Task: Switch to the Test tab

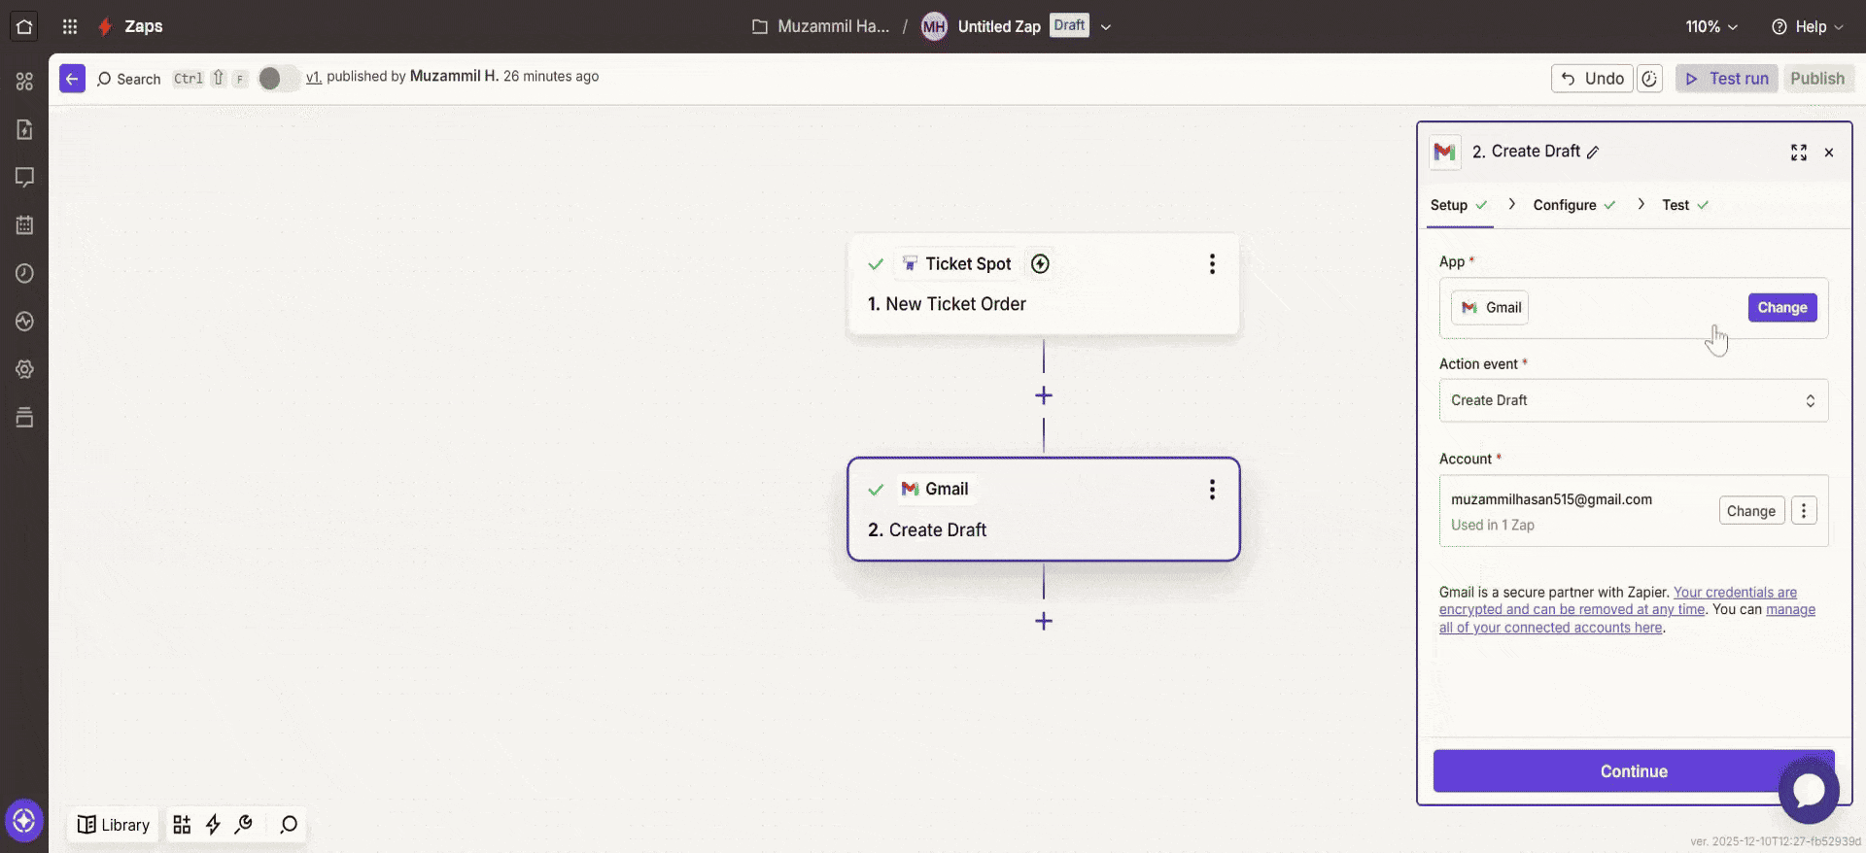Action: [x=1685, y=205]
